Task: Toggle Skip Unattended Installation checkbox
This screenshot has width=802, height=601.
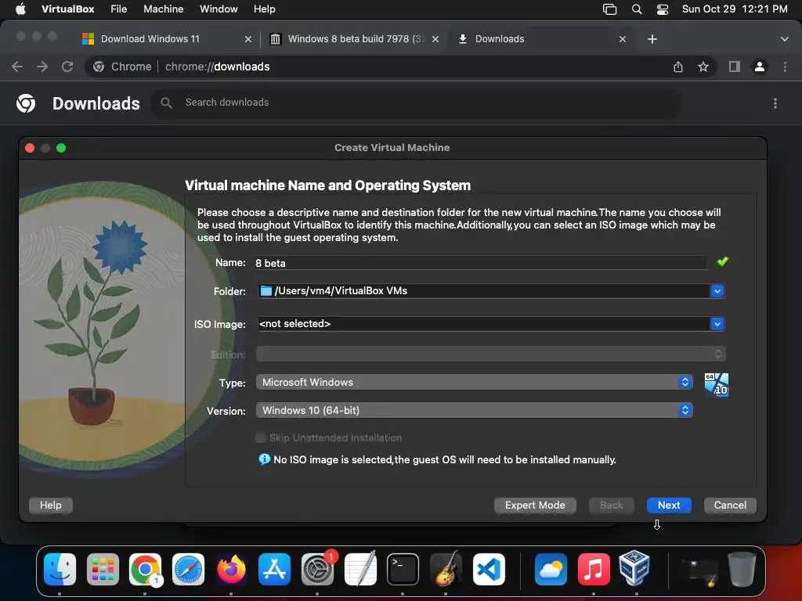Action: click(261, 437)
